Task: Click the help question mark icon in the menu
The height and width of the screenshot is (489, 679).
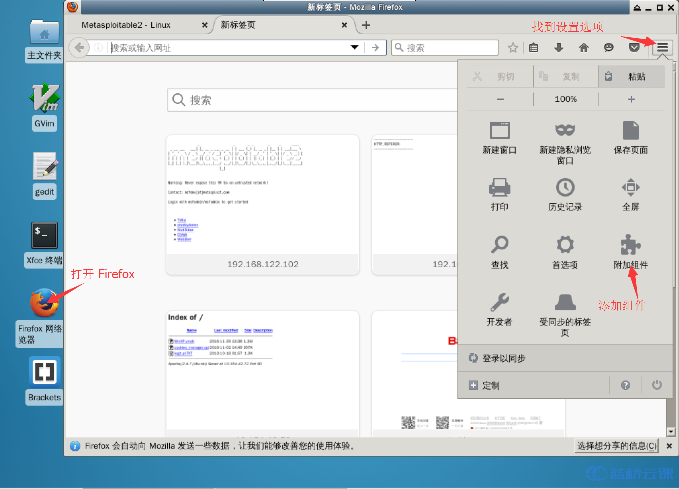Action: [x=625, y=385]
